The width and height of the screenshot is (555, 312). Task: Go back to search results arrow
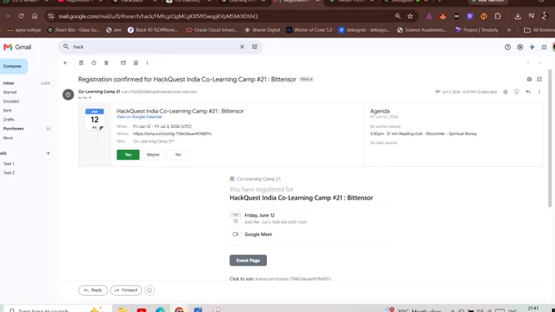coord(65,63)
